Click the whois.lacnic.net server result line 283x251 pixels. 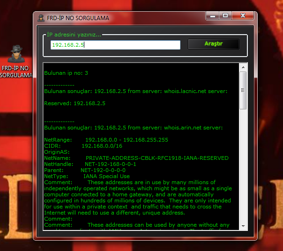point(135,92)
